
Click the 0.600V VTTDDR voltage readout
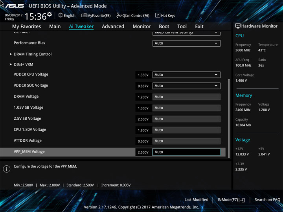click(x=143, y=141)
